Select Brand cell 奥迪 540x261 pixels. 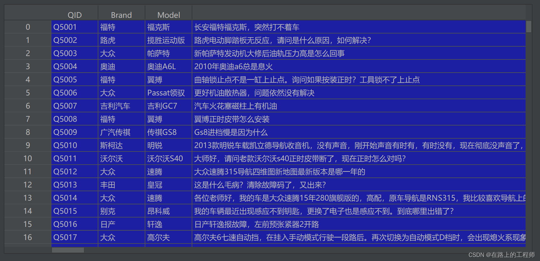(x=122, y=67)
